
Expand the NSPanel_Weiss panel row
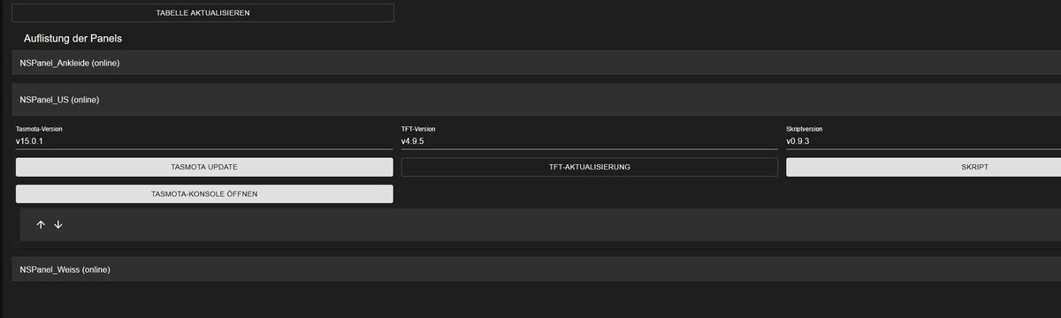coord(537,269)
